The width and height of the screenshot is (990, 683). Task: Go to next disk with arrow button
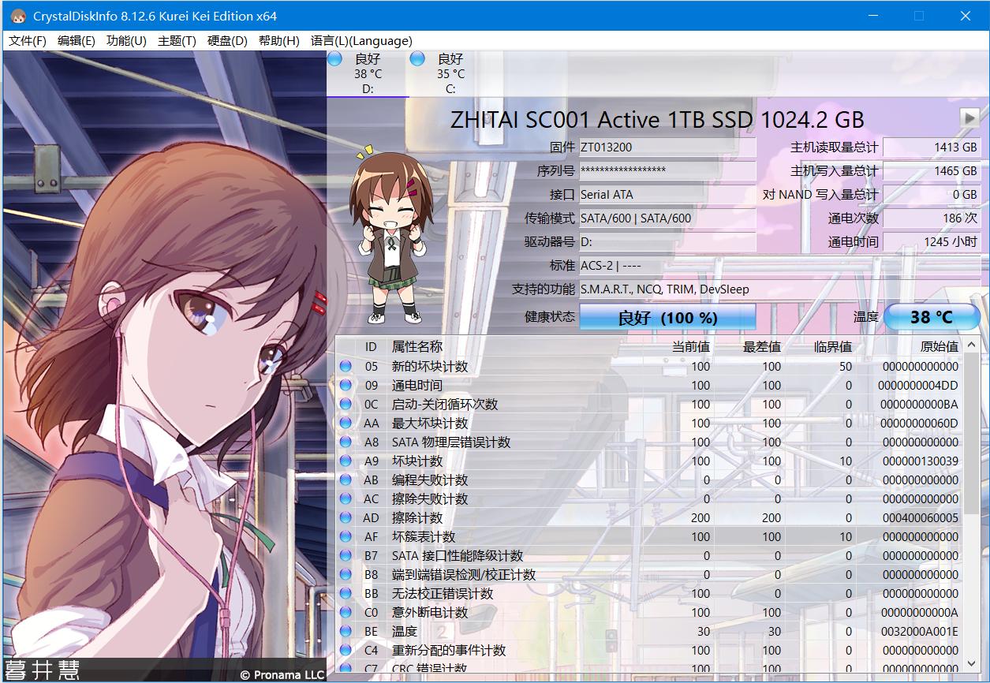click(969, 118)
